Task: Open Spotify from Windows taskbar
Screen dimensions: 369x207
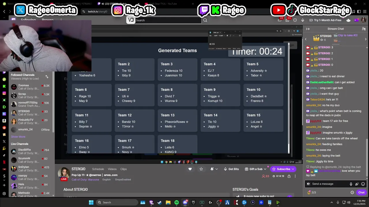Action: coord(176,202)
